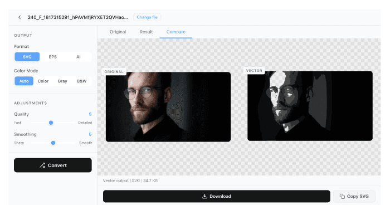Screen dimensions: 390x205
Task: Click the Quality slider handle
Action: pos(51,123)
